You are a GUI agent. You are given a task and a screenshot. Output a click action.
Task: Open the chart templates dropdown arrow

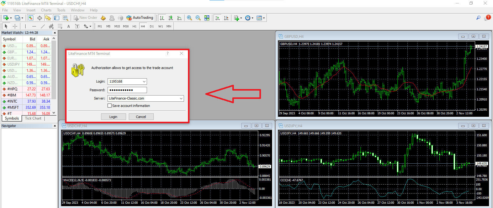coord(264,18)
